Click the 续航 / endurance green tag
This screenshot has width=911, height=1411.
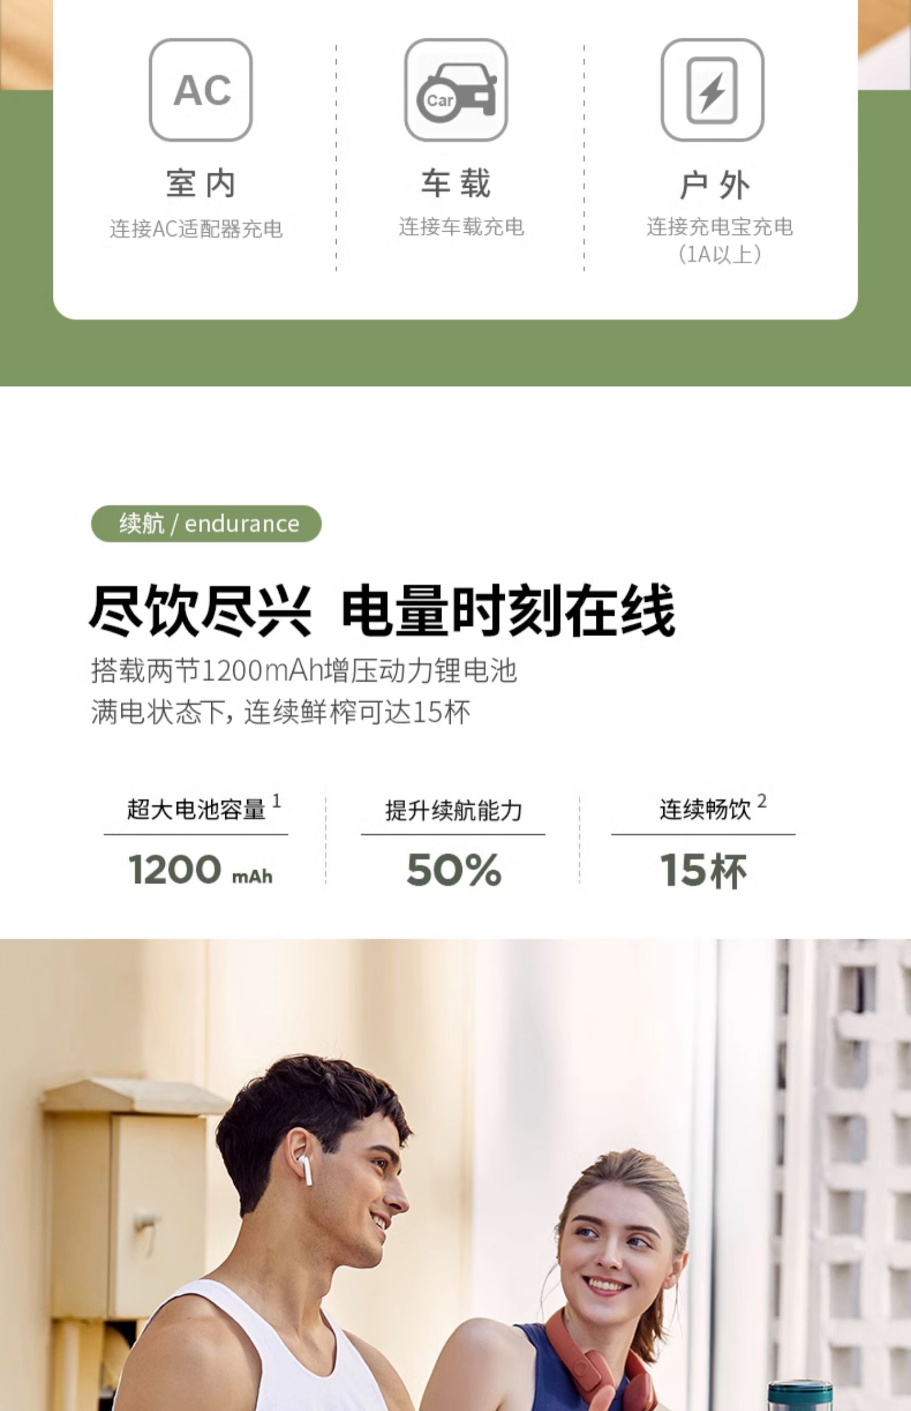[206, 523]
